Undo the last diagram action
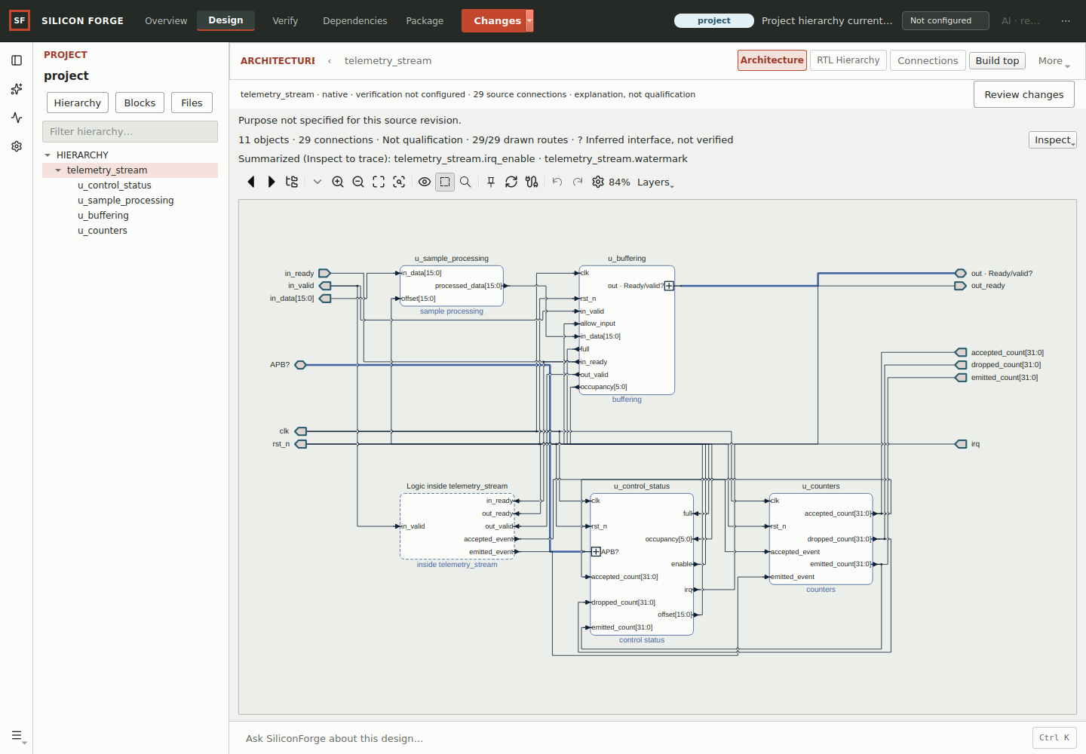 (557, 182)
